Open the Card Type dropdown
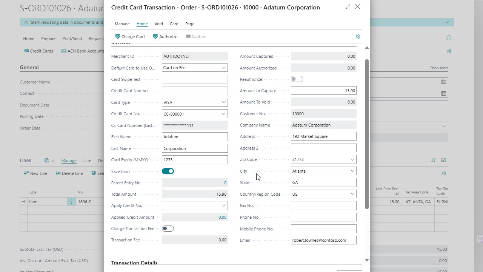Screen dimensions: 483x272 coord(223,102)
